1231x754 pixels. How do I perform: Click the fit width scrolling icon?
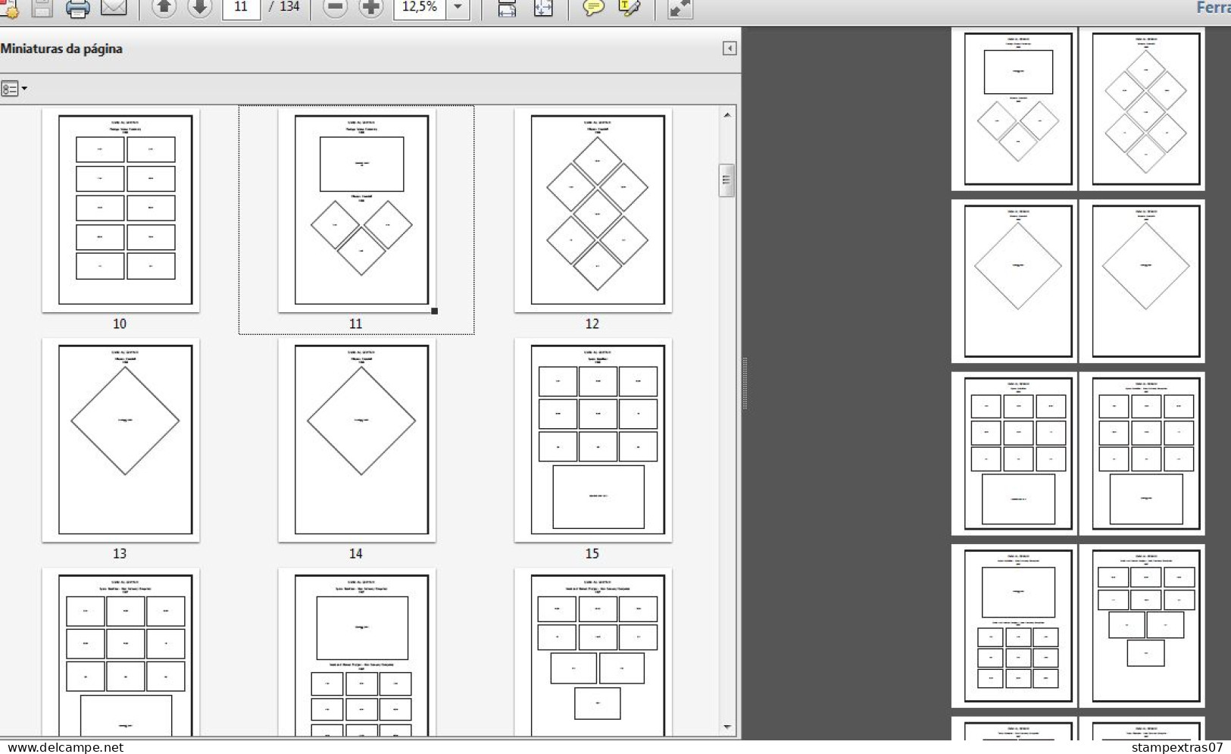coord(507,8)
